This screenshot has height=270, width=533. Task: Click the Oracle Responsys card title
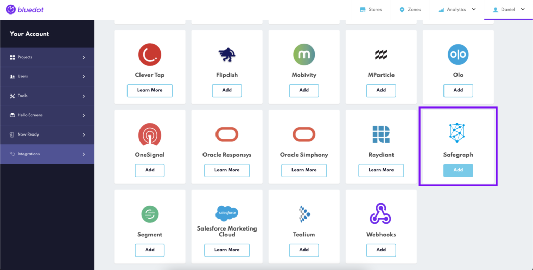(227, 155)
